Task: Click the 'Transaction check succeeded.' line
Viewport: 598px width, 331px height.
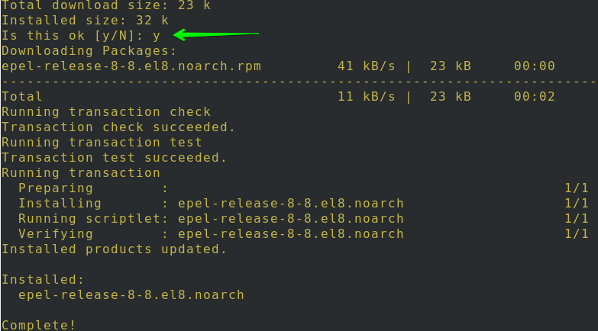Action: (x=118, y=127)
